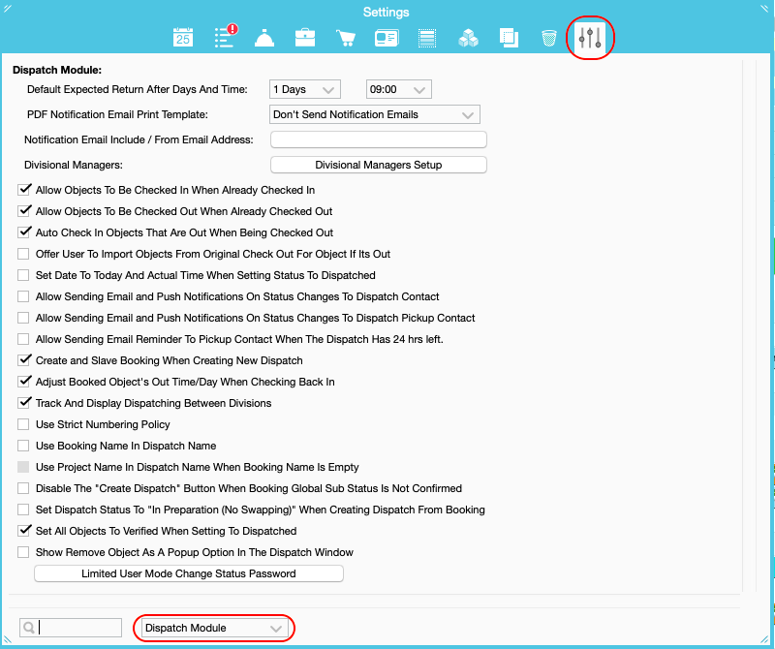Click the search input field
This screenshot has width=775, height=649.
73,628
